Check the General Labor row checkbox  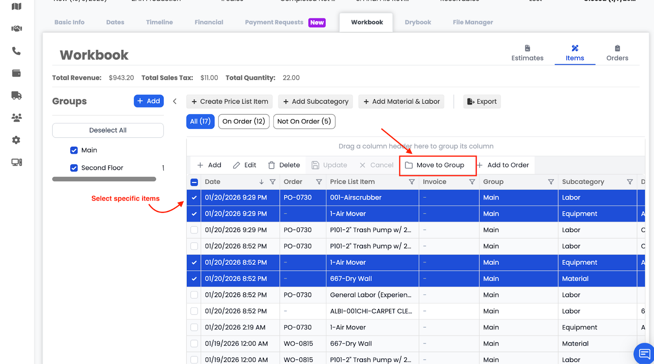pyautogui.click(x=194, y=295)
